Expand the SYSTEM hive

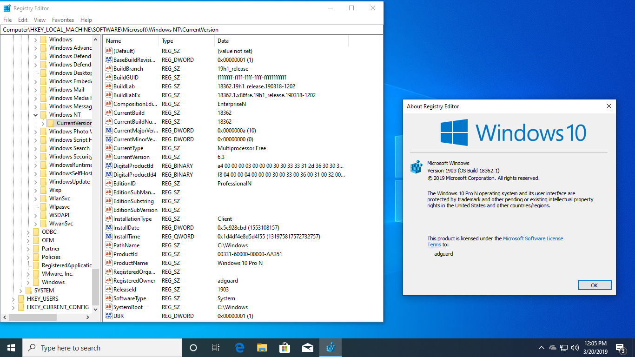click(x=20, y=291)
